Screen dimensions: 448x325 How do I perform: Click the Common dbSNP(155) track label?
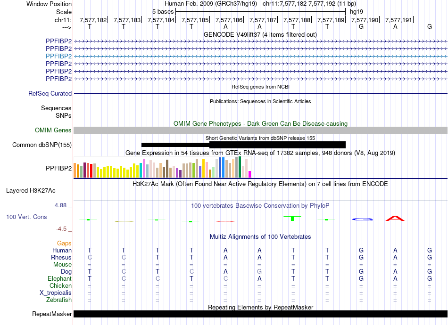pos(41,145)
